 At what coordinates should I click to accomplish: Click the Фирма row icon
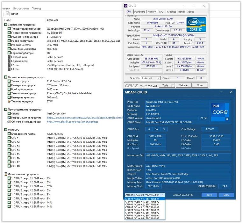[x=9, y=113]
